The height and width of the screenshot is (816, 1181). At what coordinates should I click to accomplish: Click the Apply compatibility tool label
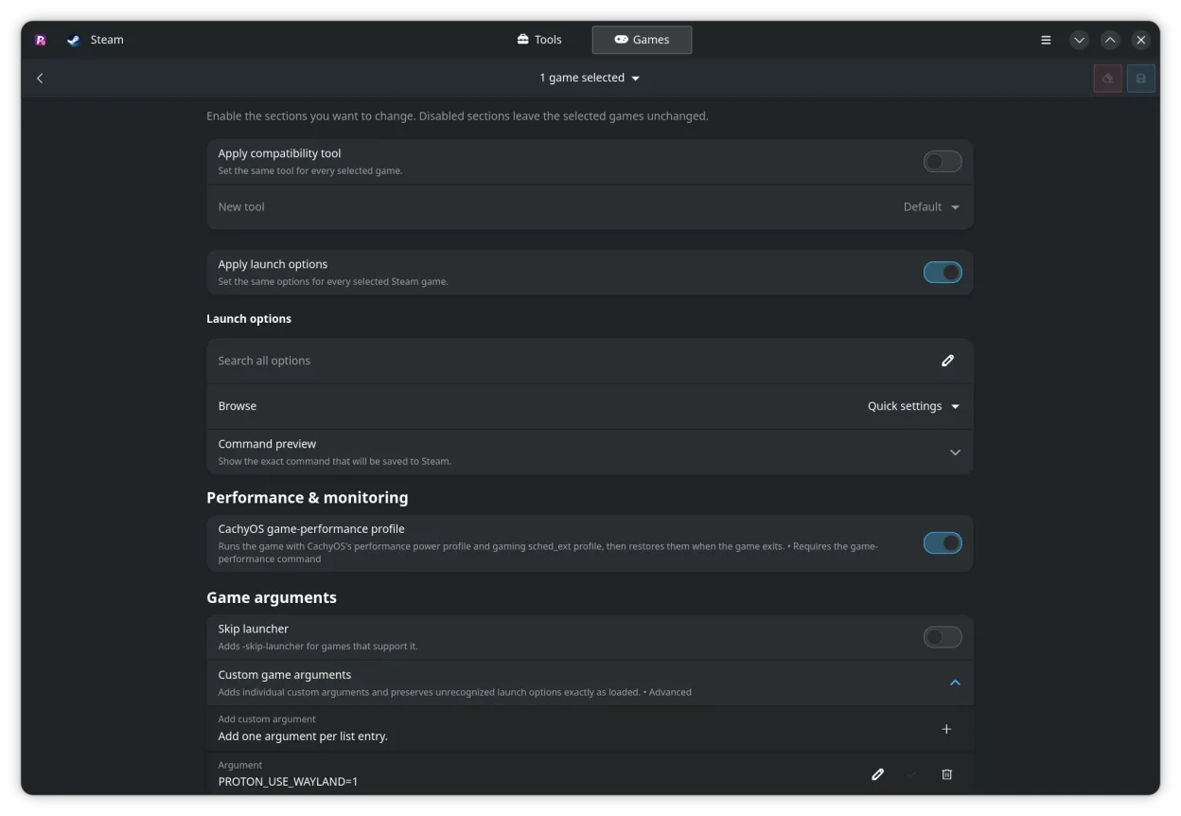tap(279, 153)
